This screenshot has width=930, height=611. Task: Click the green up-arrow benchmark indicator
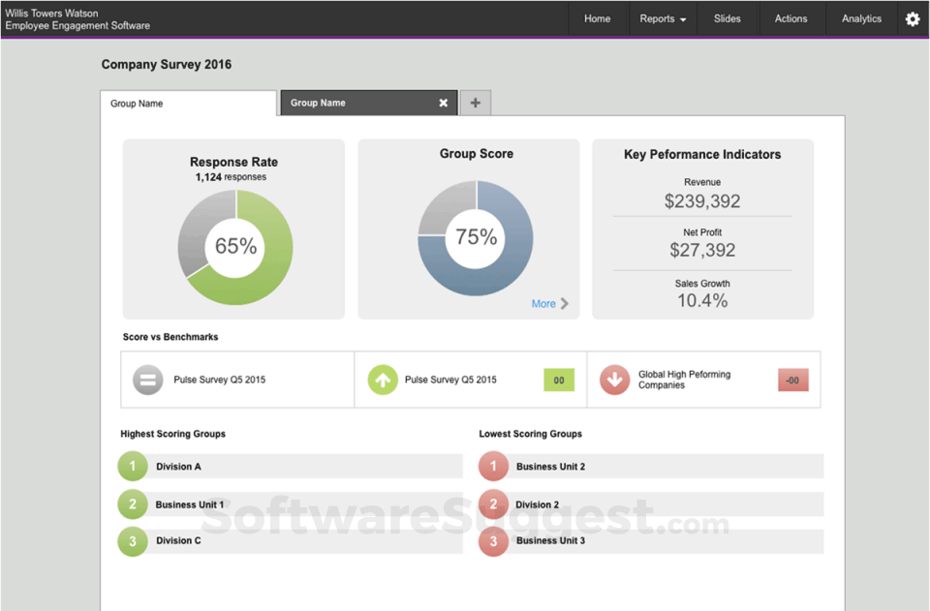pos(383,380)
